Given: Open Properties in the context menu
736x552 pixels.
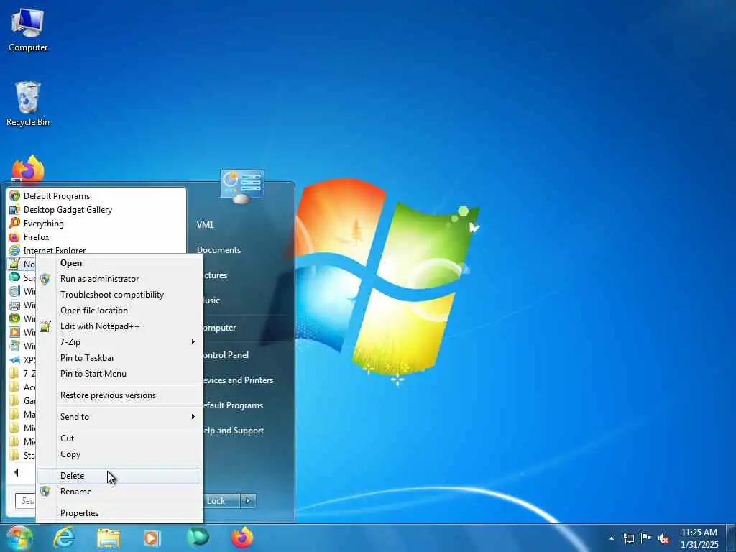Looking at the screenshot, I should click(119, 513).
